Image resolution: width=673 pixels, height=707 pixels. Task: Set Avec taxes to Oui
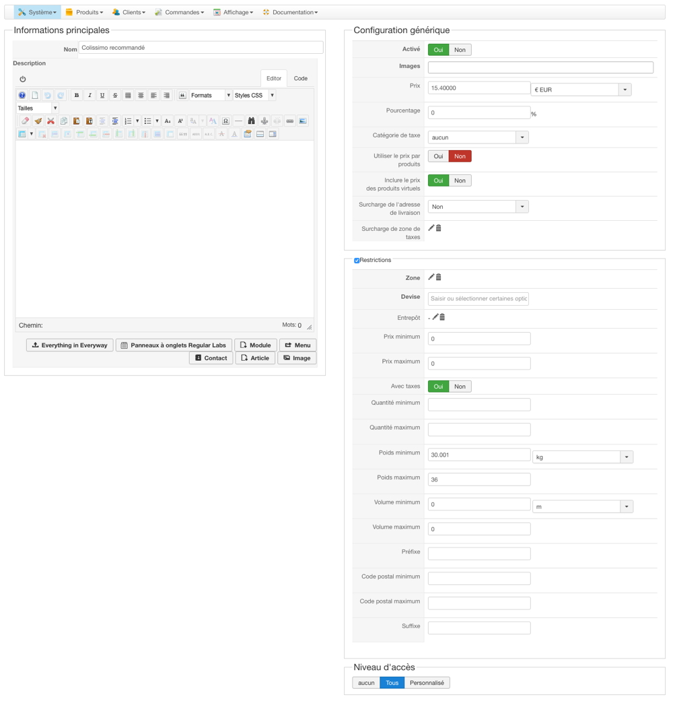click(438, 386)
